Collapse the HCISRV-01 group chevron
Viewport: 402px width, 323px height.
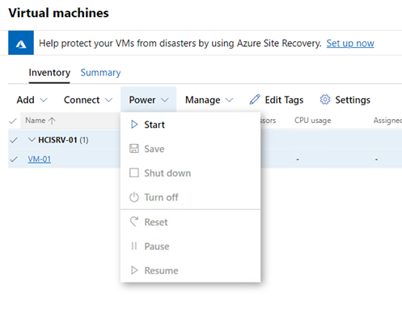(x=32, y=139)
